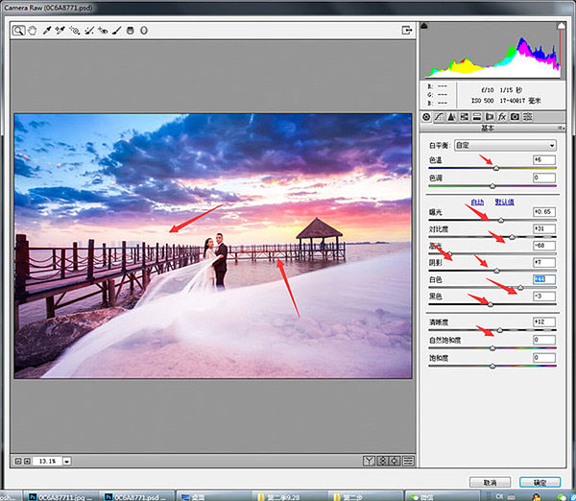This screenshot has width=576, height=501.
Task: Switch to the Detail panel tab
Action: tap(452, 117)
